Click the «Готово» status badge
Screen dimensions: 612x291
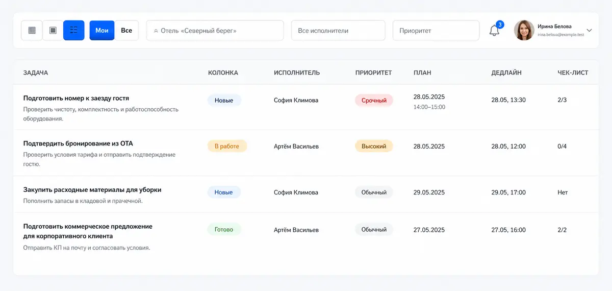click(224, 229)
